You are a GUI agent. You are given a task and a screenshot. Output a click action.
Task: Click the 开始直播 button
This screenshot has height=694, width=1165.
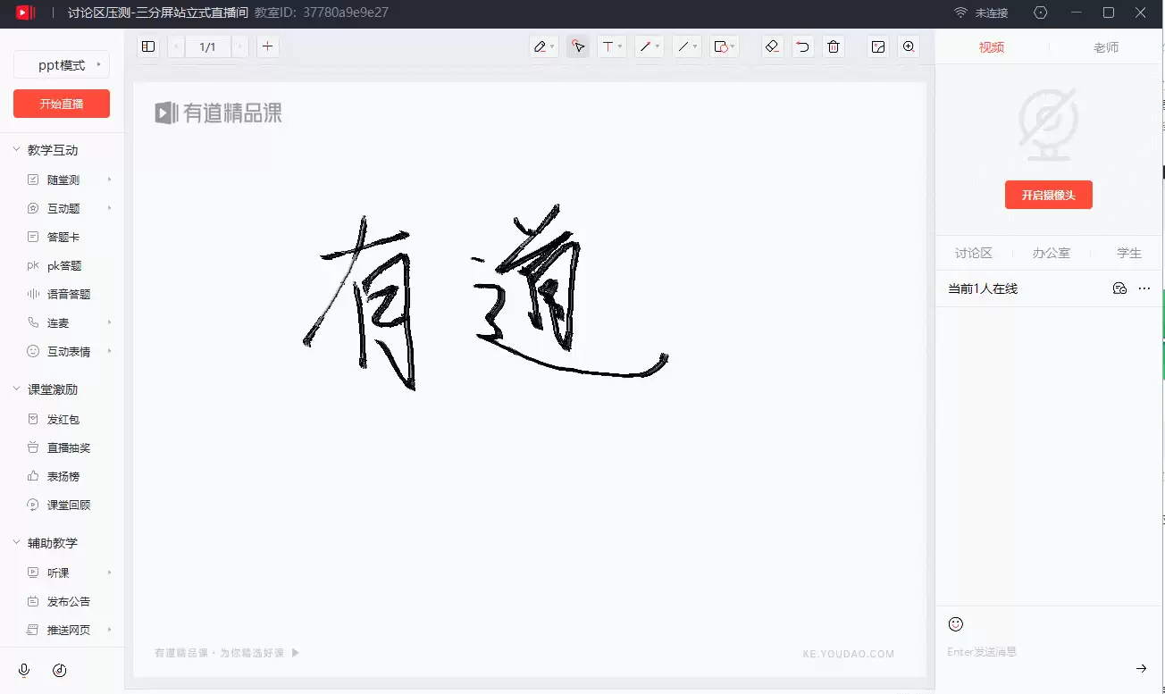62,104
